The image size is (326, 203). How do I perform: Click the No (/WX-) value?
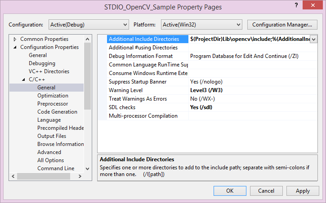tap(202, 99)
